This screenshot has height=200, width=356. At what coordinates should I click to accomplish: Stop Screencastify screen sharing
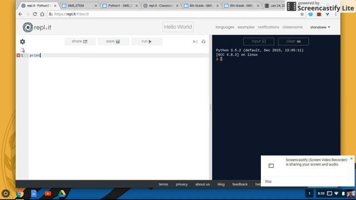268,182
